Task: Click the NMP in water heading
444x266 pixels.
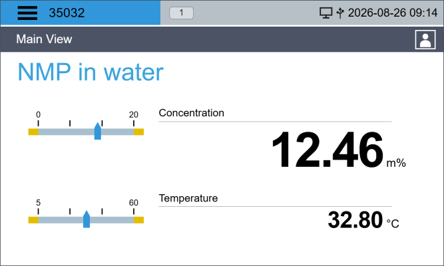Action: click(x=91, y=72)
